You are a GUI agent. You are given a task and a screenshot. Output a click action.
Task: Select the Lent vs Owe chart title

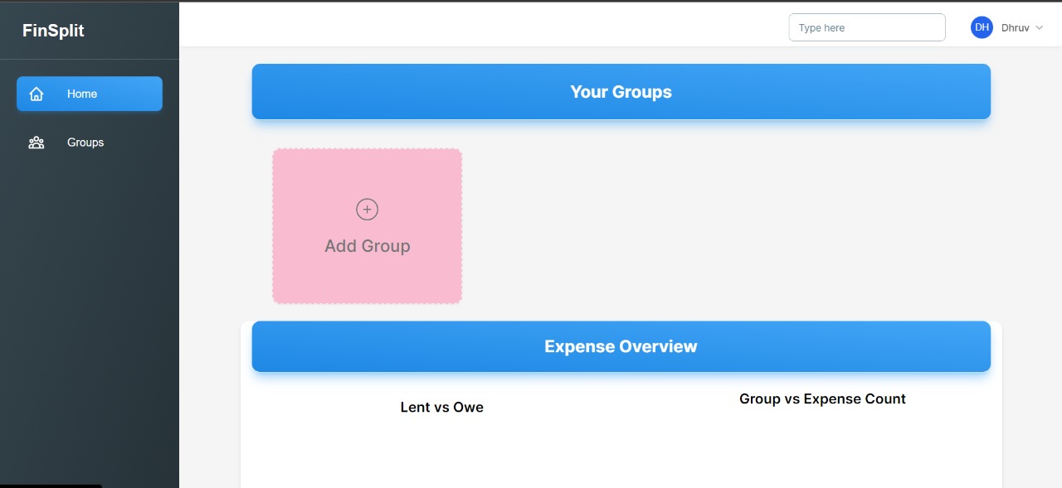pyautogui.click(x=441, y=407)
